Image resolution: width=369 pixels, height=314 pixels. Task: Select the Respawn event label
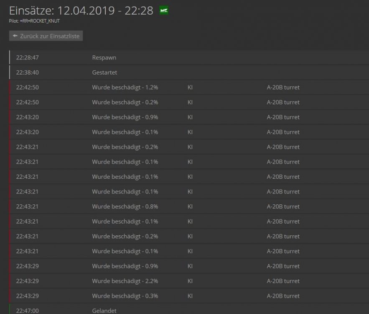pyautogui.click(x=104, y=58)
